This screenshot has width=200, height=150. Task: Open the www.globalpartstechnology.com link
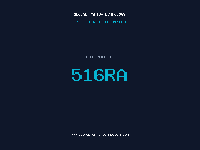(100, 135)
